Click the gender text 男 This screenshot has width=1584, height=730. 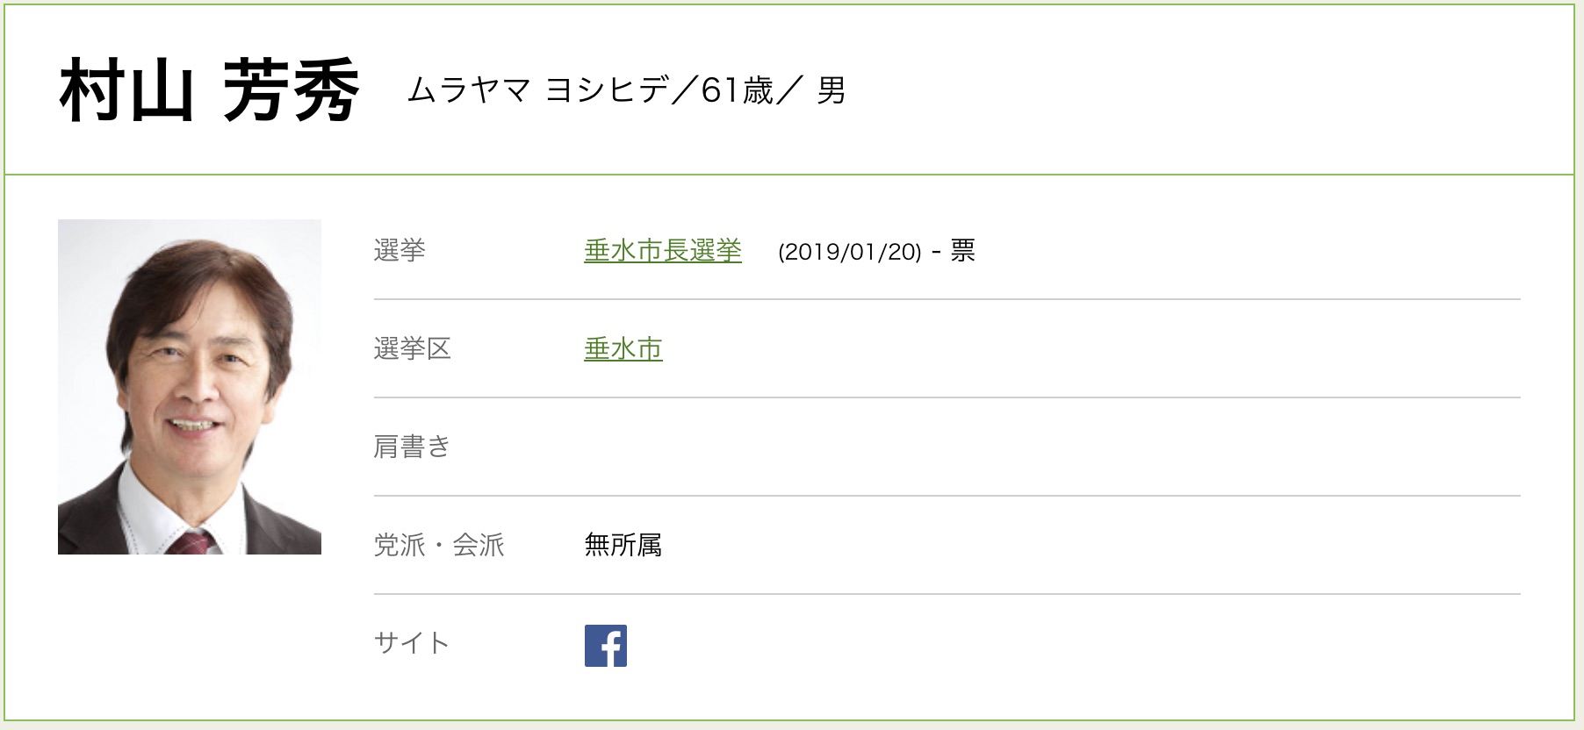(x=831, y=90)
